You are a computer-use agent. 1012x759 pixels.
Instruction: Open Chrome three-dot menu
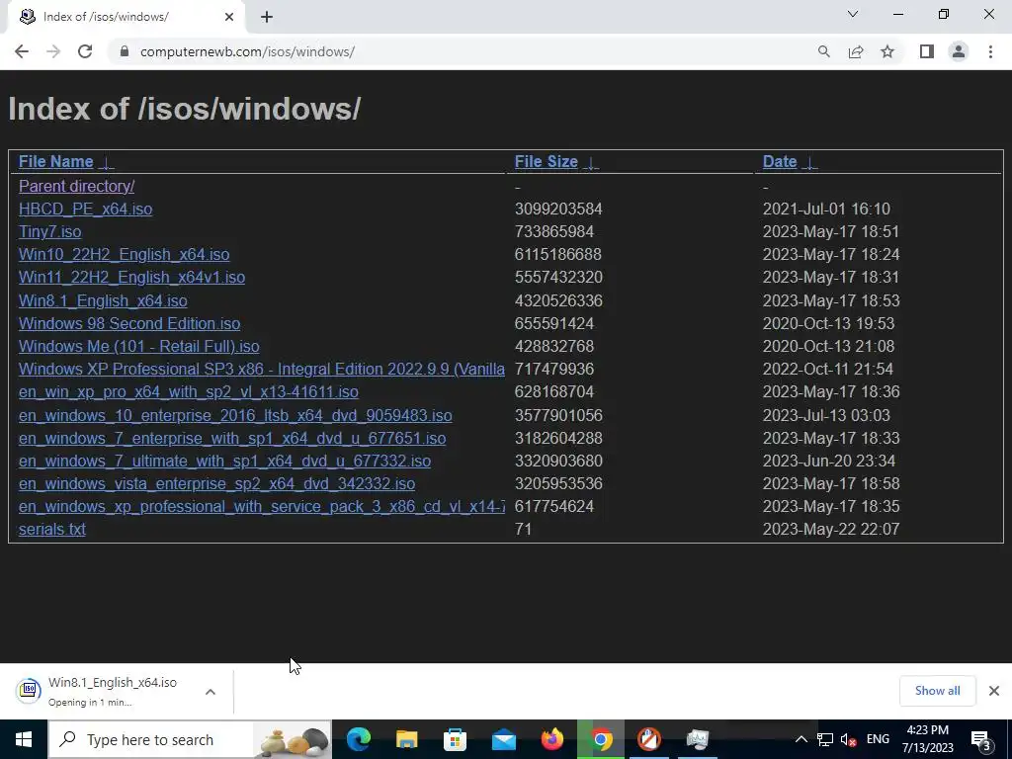click(990, 51)
